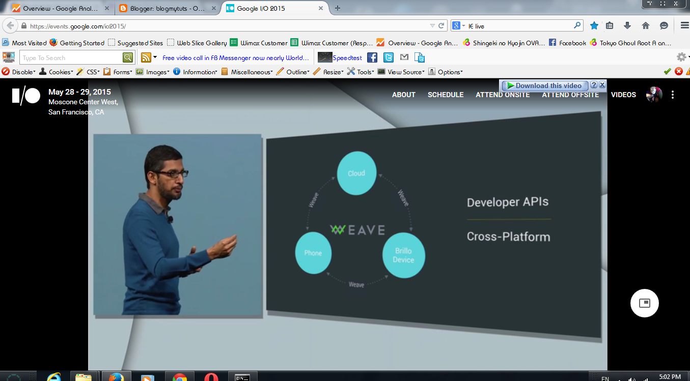Image resolution: width=690 pixels, height=381 pixels.
Task: Reload the page with the refresh arrow
Action: [441, 25]
